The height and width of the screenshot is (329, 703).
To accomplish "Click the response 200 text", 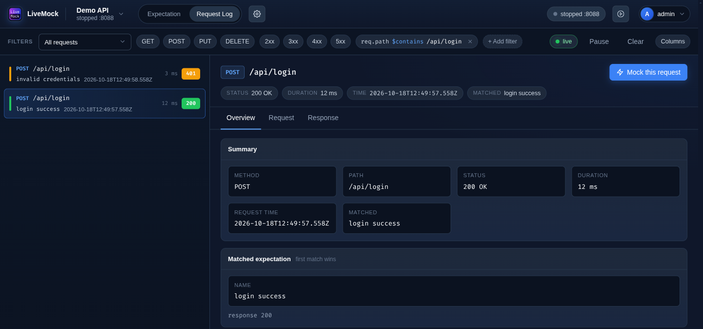I will (250, 315).
